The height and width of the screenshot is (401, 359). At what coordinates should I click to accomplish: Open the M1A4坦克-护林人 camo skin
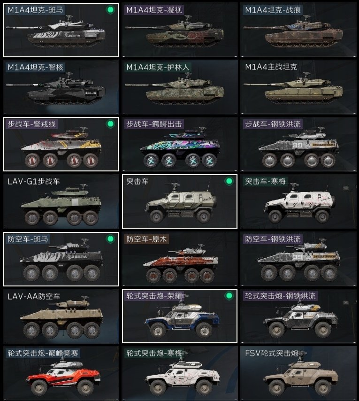click(180, 87)
